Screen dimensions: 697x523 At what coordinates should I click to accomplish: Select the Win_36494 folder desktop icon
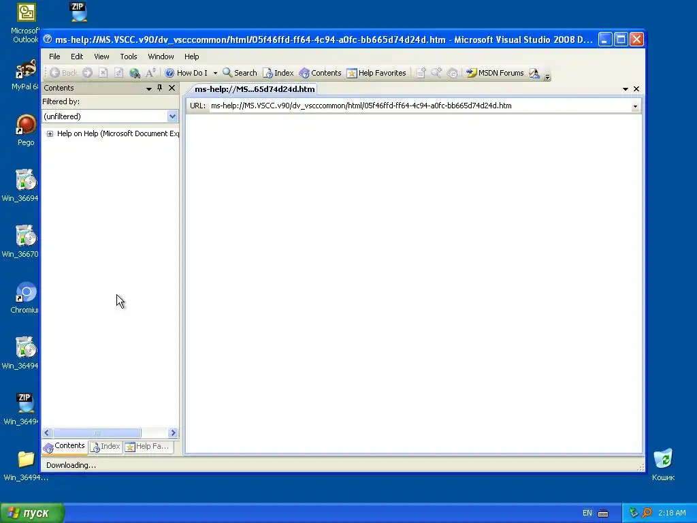25,466
